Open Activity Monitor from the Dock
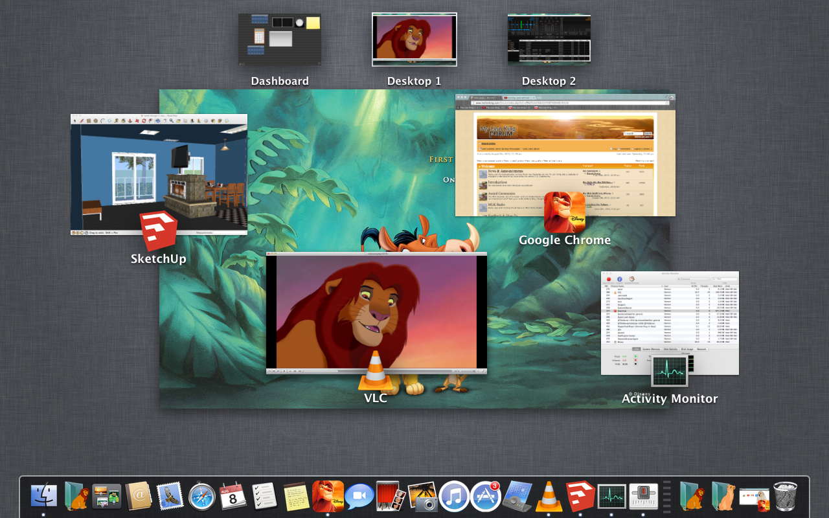829x518 pixels. (x=611, y=497)
